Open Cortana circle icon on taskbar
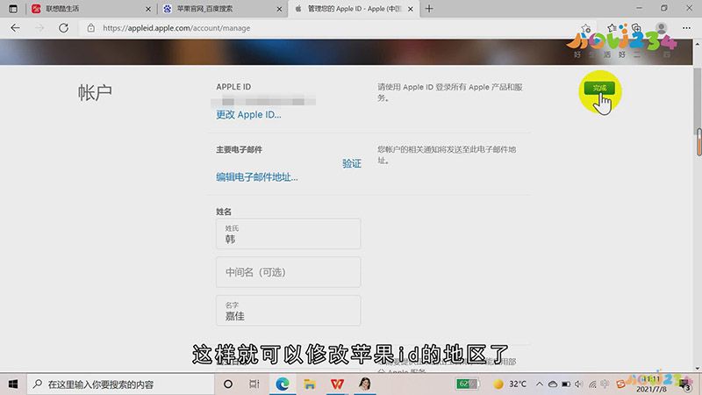This screenshot has width=702, height=395. coord(228,384)
